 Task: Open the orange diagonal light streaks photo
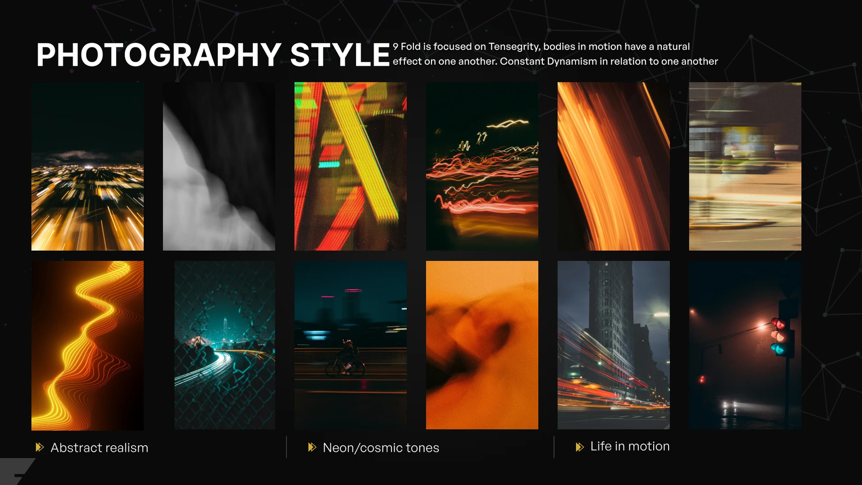click(614, 166)
